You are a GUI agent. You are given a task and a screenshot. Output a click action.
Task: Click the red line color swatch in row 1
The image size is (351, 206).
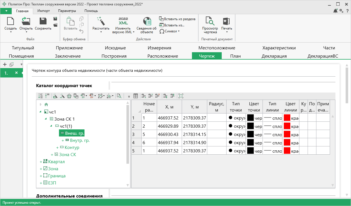tap(287, 118)
